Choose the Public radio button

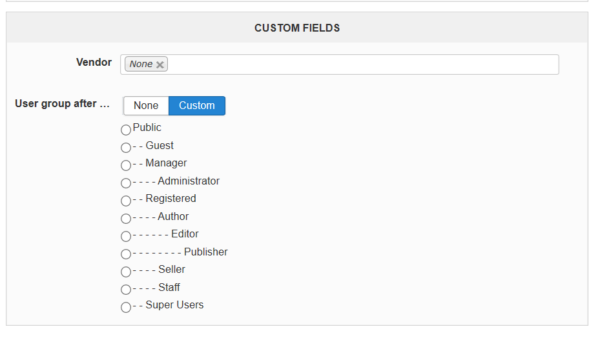point(126,130)
